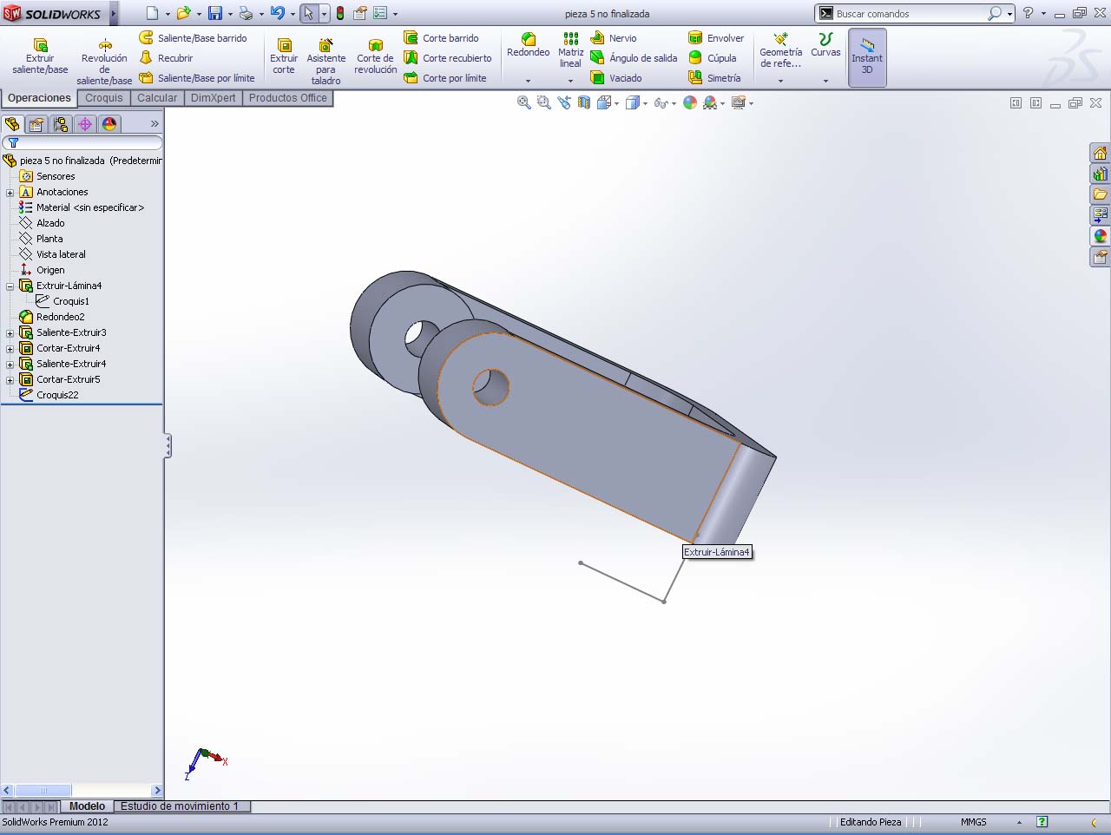Switch to the DimXpert tab
The width and height of the screenshot is (1111, 835).
[213, 98]
